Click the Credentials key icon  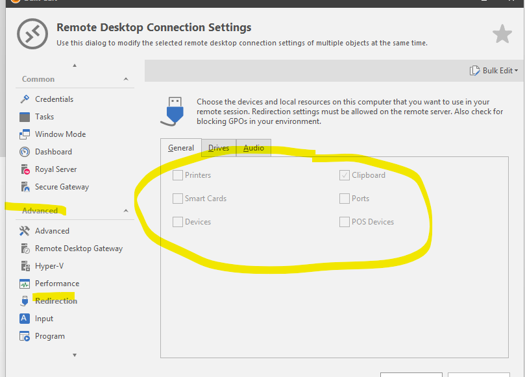click(x=25, y=99)
